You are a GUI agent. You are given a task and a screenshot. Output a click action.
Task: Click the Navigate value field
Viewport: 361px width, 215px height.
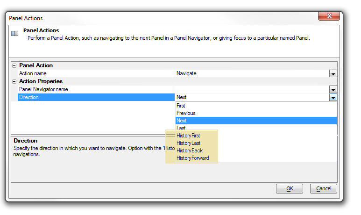pyautogui.click(x=252, y=73)
